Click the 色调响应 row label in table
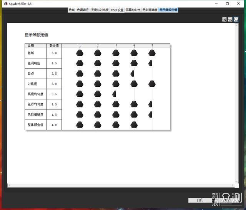 [34, 63]
